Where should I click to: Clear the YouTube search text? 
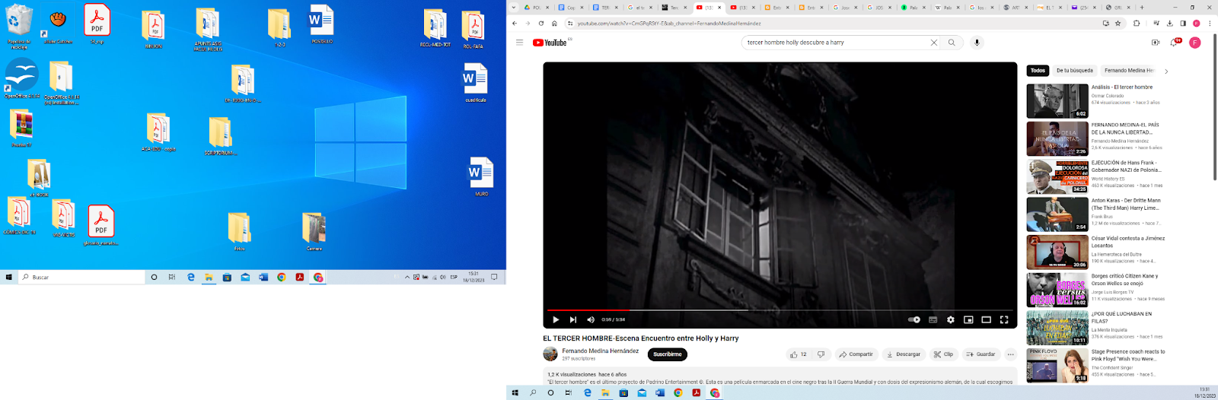[934, 43]
